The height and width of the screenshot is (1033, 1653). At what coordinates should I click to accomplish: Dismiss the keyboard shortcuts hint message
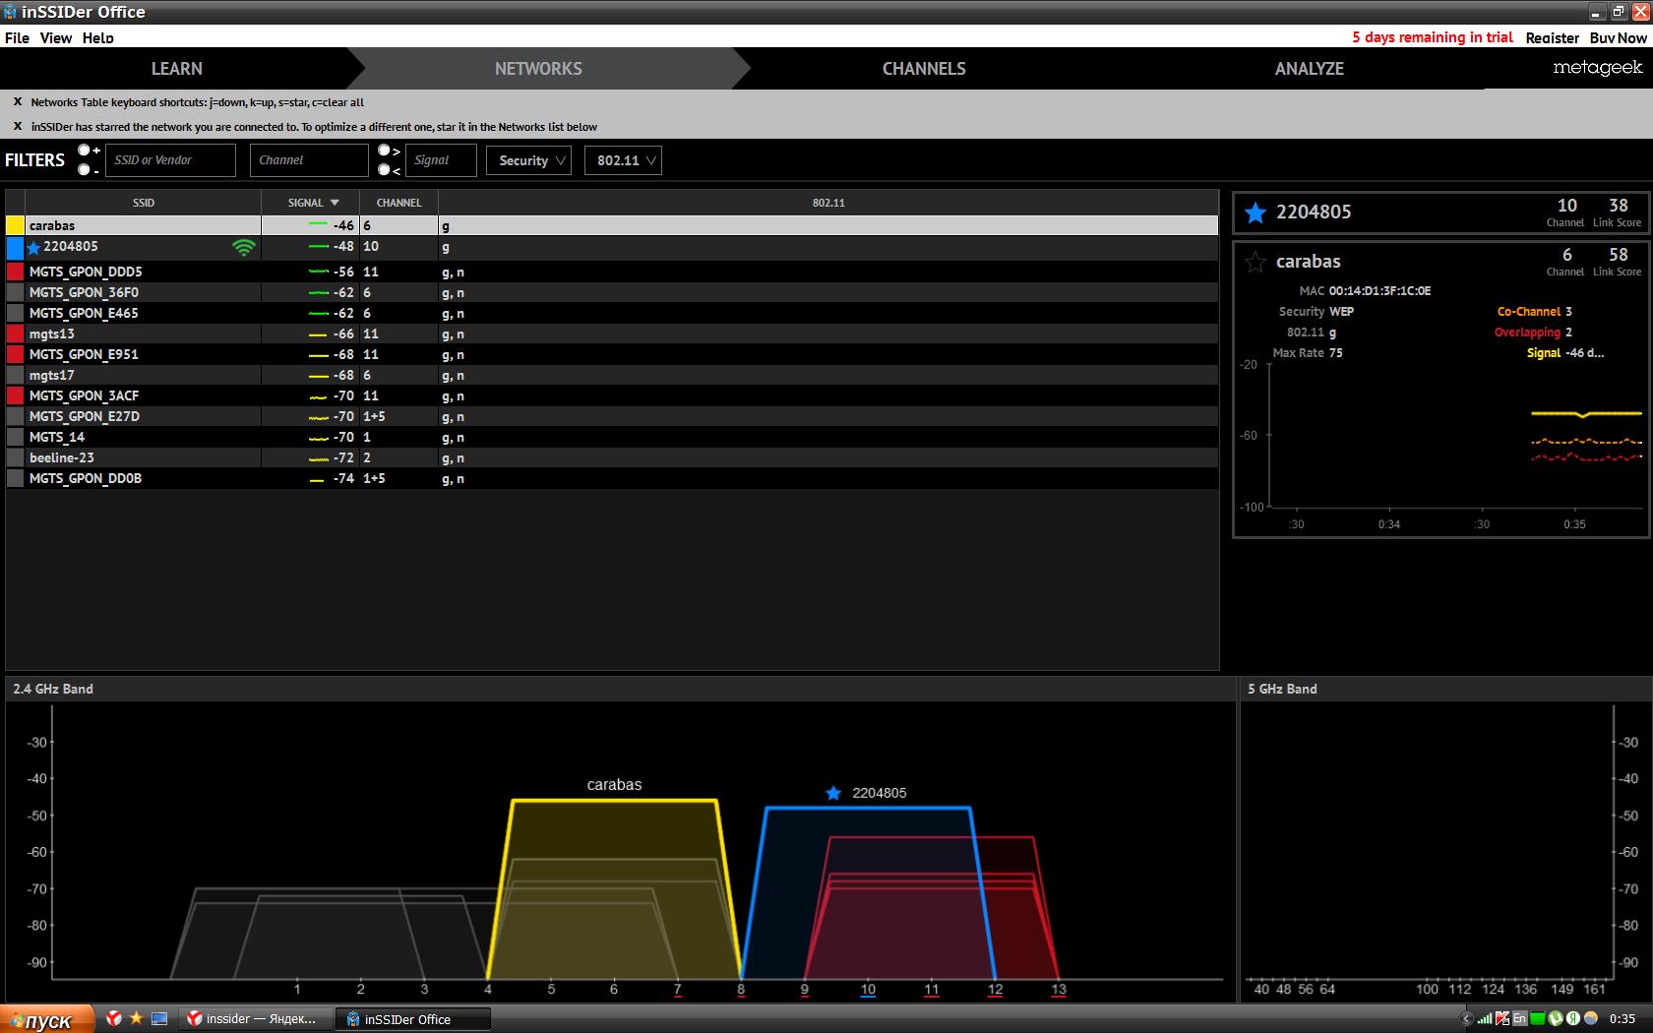click(18, 101)
